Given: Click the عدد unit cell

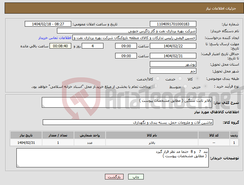Looking at the screenshot, I should click(x=90, y=143).
